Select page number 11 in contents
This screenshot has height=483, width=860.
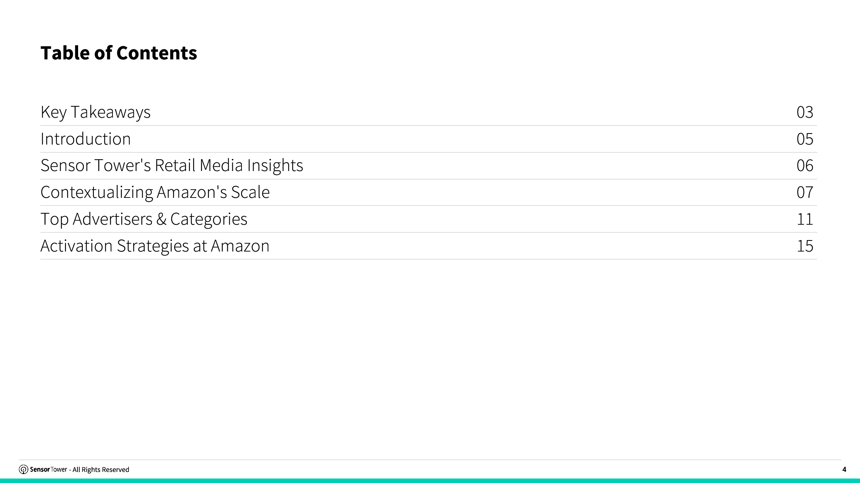point(804,219)
